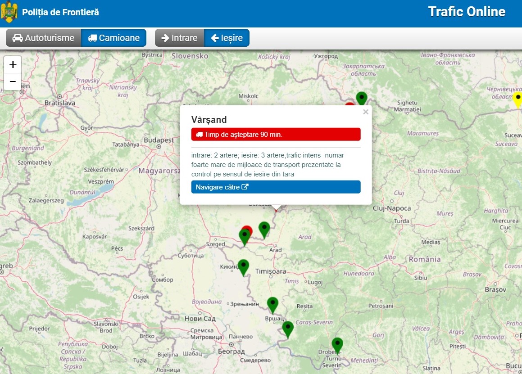Click the red 90 min waiting time bar

pyautogui.click(x=276, y=134)
